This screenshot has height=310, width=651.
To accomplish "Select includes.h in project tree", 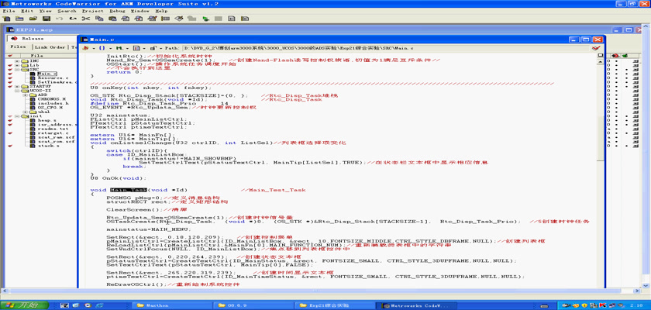I will pyautogui.click(x=53, y=103).
